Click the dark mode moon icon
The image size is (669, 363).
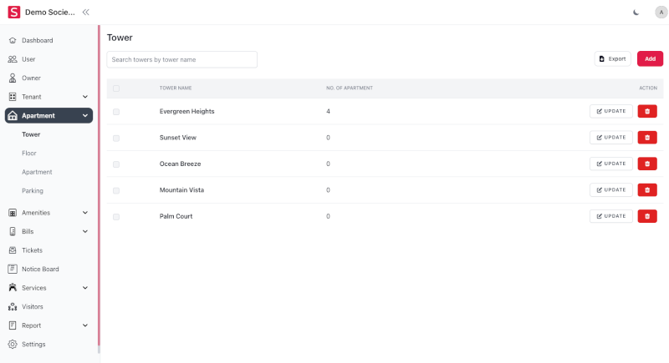[x=636, y=12]
